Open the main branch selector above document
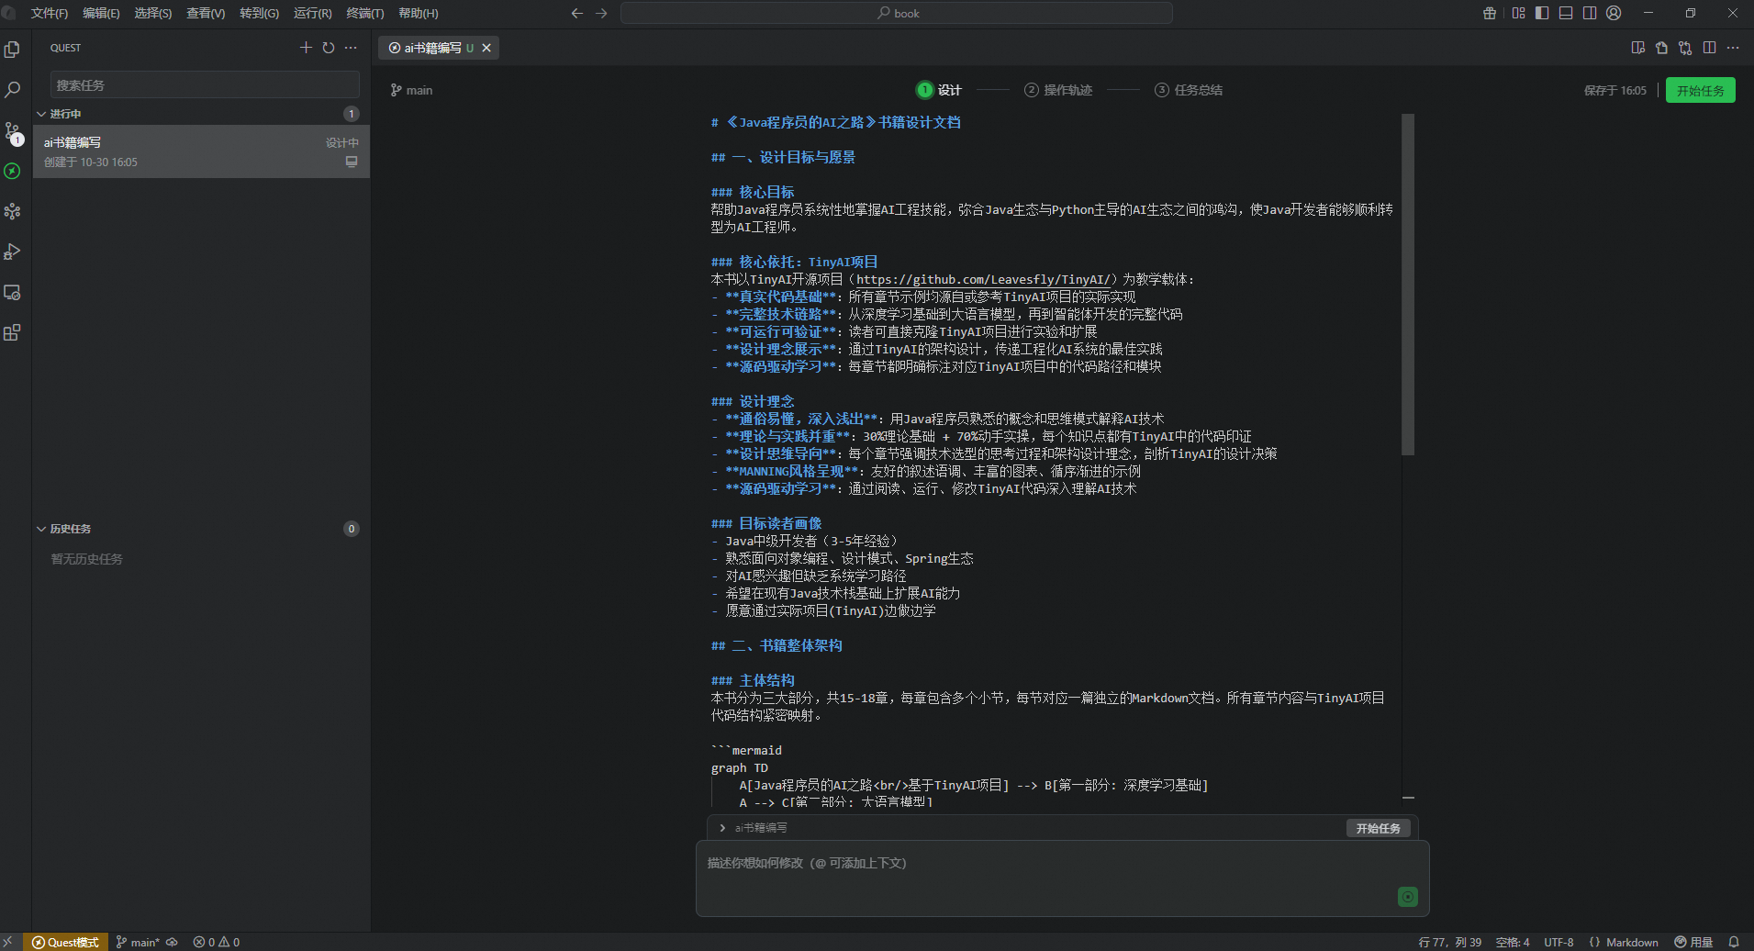1754x951 pixels. coord(411,90)
